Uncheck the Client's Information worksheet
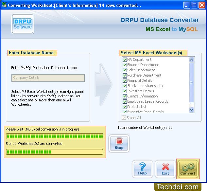The image size is (207, 191). (x=125, y=96)
